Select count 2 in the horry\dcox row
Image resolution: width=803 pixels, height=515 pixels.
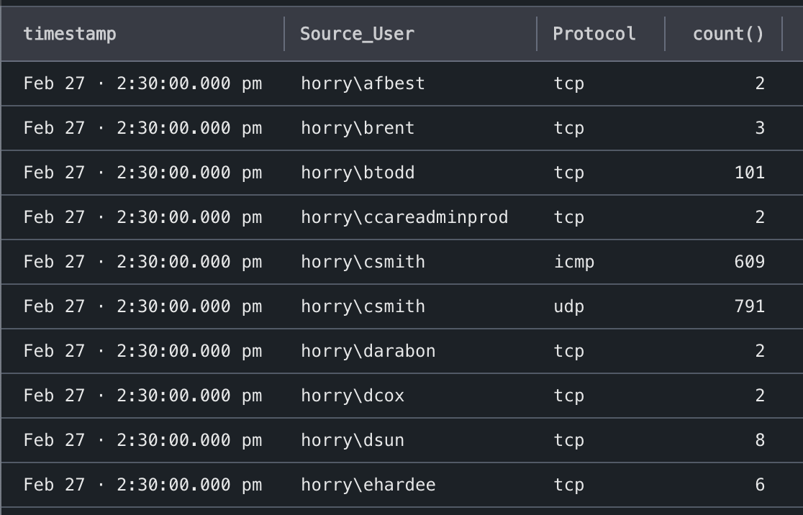[x=760, y=395]
